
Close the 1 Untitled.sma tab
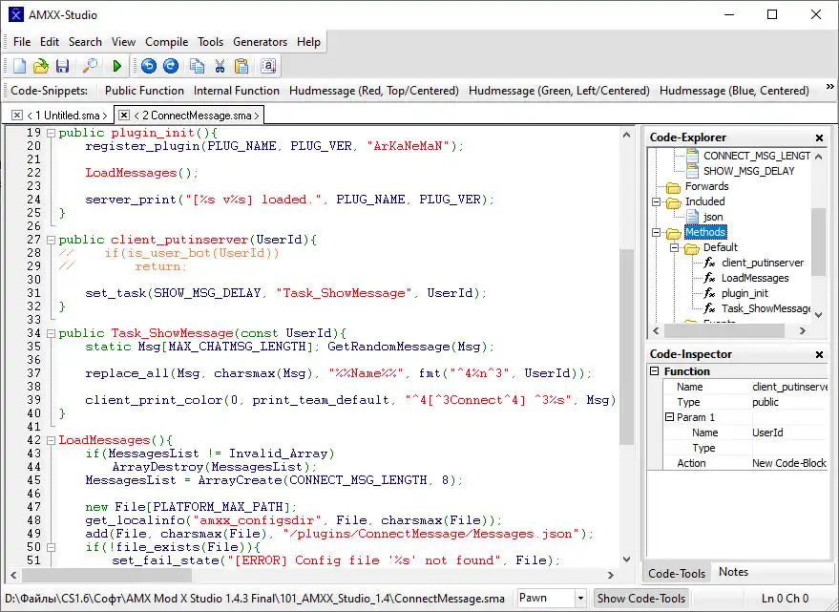pos(17,116)
